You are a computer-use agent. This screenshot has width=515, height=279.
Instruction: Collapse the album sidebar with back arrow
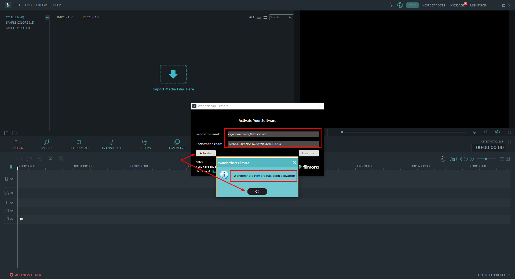47,17
